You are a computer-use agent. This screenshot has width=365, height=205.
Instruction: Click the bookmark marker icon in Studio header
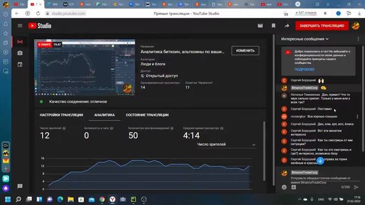click(274, 26)
